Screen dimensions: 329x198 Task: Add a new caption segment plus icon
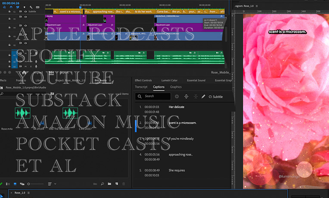[x=177, y=97]
